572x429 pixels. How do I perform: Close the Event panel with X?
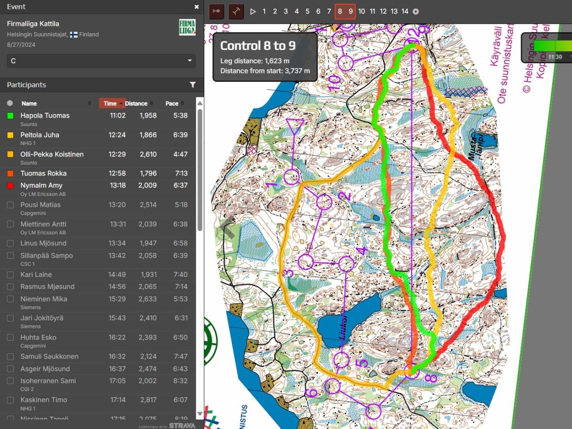(x=196, y=7)
